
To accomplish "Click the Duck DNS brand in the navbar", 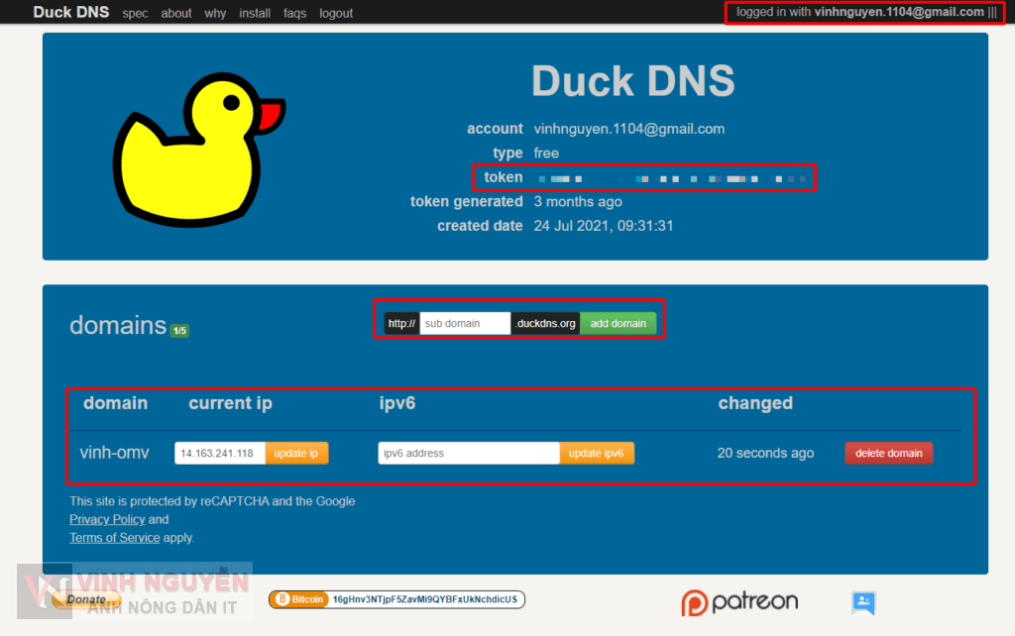I will (70, 12).
